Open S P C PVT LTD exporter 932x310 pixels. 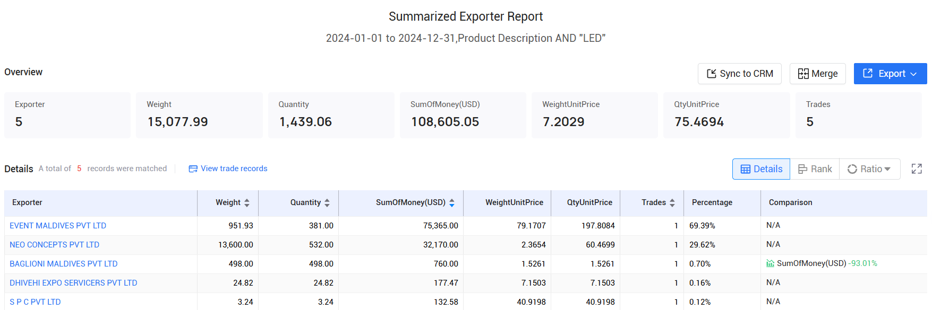tap(35, 302)
